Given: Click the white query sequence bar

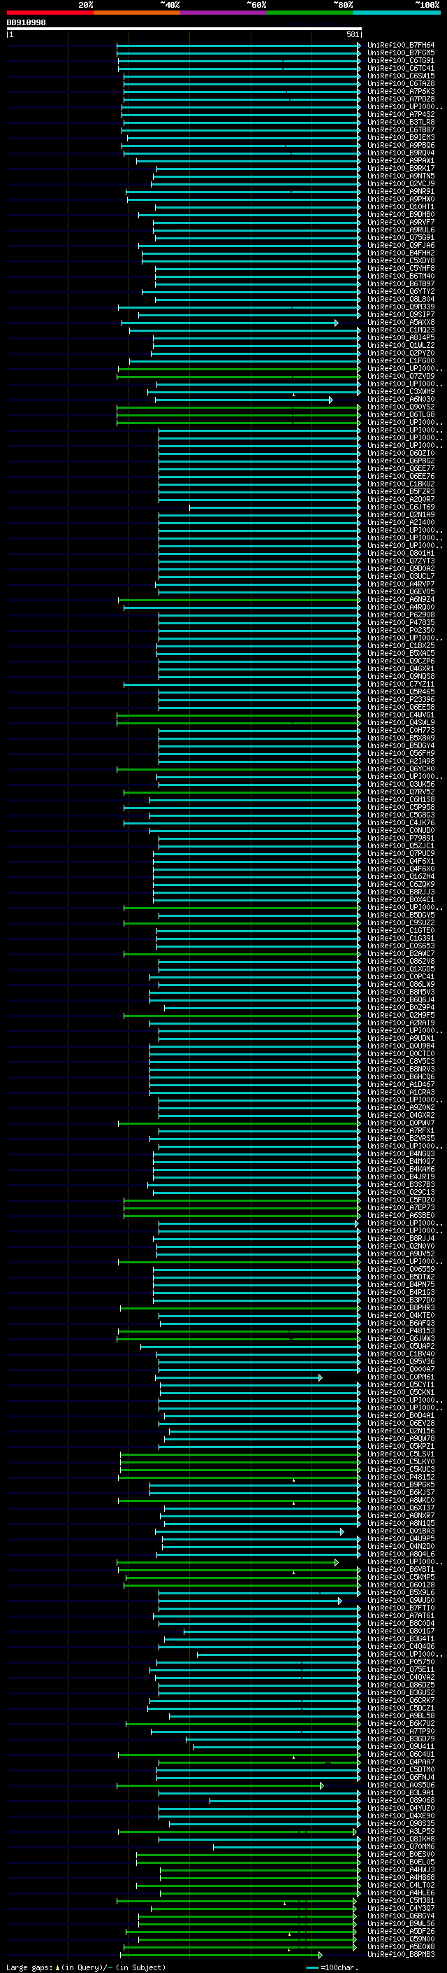Looking at the screenshot, I should tap(184, 28).
